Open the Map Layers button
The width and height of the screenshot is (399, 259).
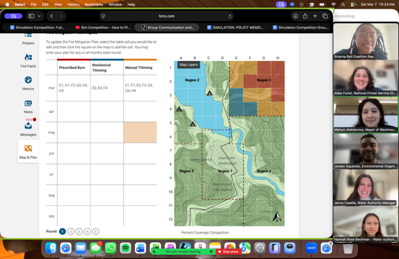pyautogui.click(x=188, y=65)
